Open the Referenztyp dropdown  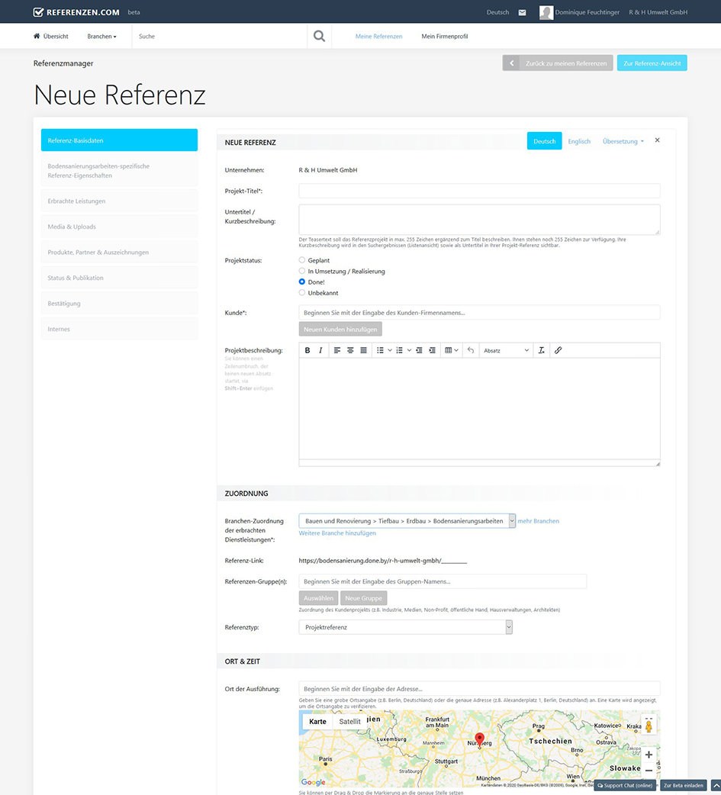[509, 626]
